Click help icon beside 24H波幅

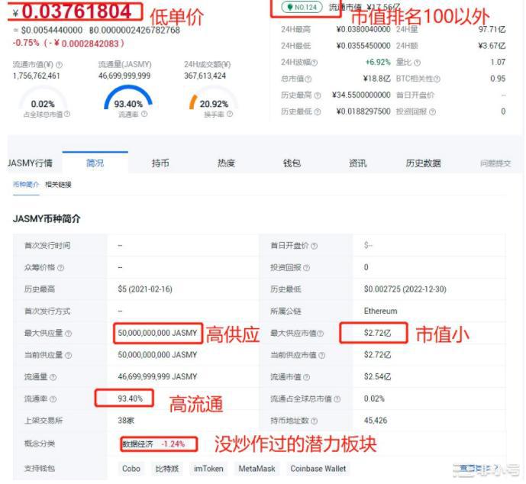click(x=315, y=63)
